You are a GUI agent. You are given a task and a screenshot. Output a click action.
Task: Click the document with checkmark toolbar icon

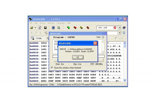point(59,28)
